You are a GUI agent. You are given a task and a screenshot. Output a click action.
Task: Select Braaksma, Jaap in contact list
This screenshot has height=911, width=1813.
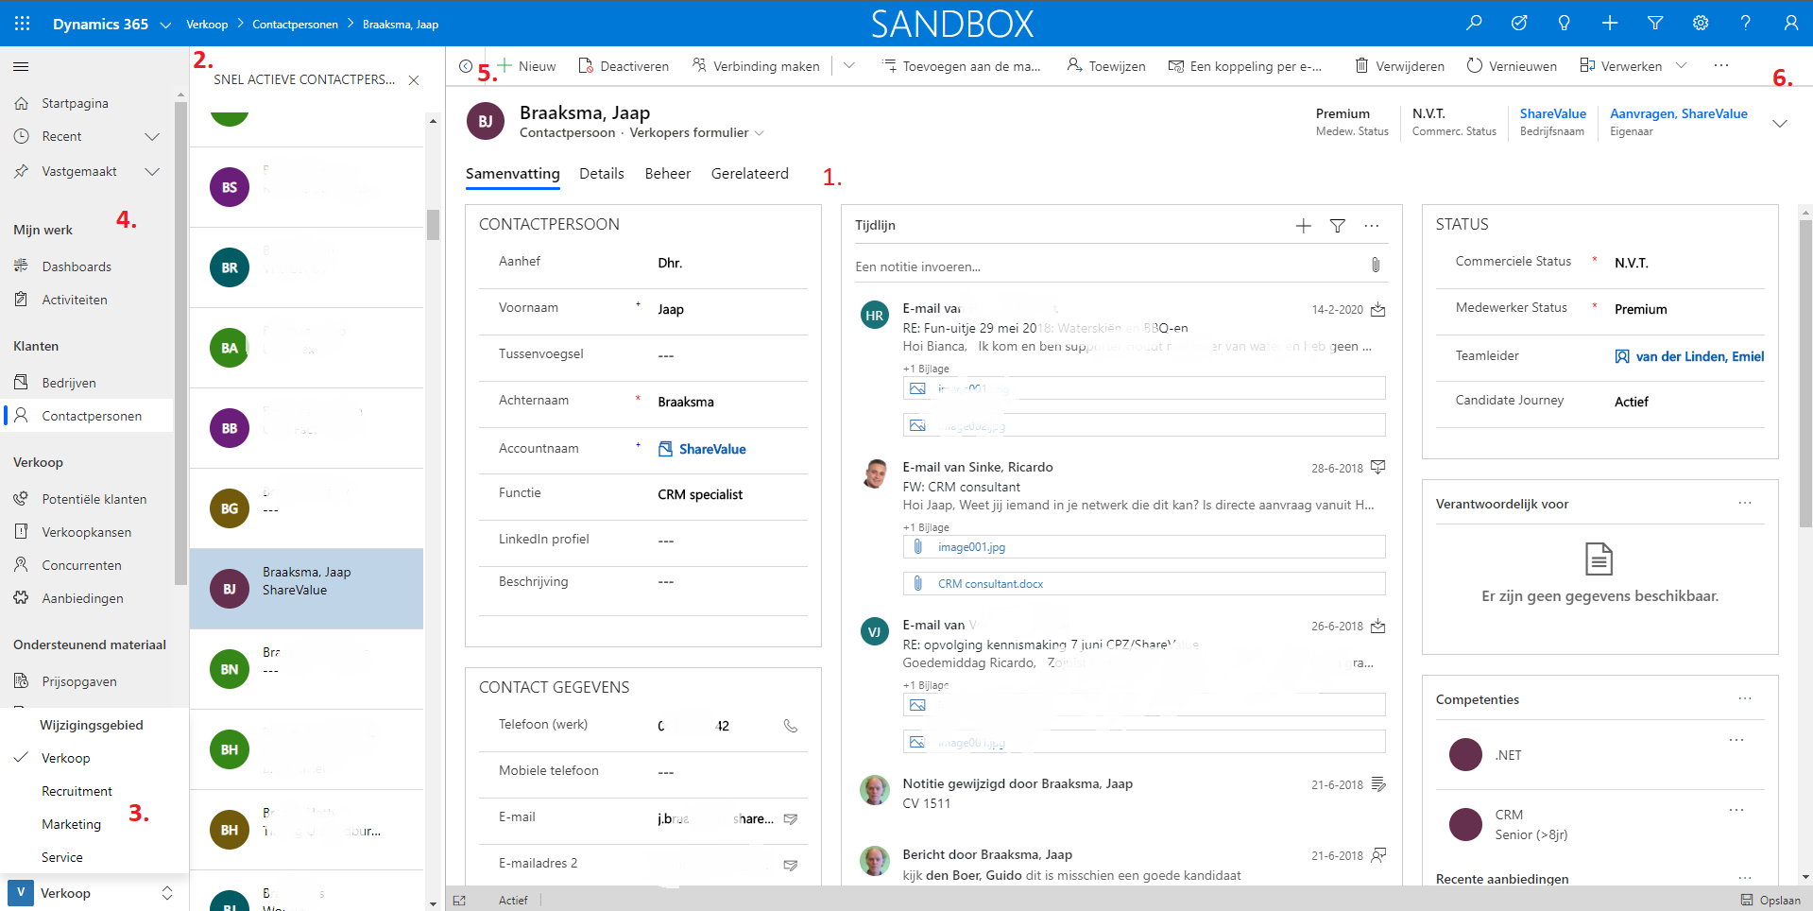point(306,589)
